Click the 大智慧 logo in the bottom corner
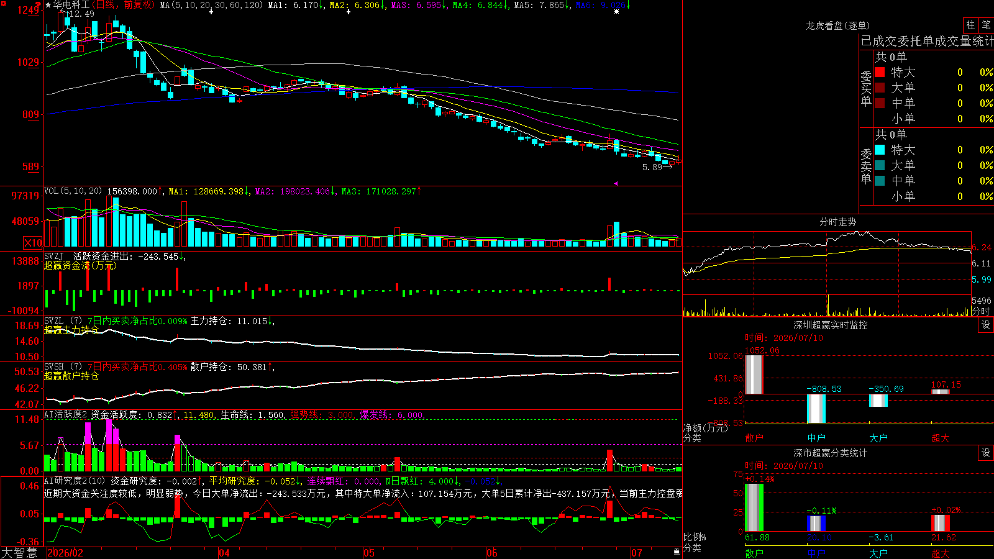994x559 pixels. point(19,553)
